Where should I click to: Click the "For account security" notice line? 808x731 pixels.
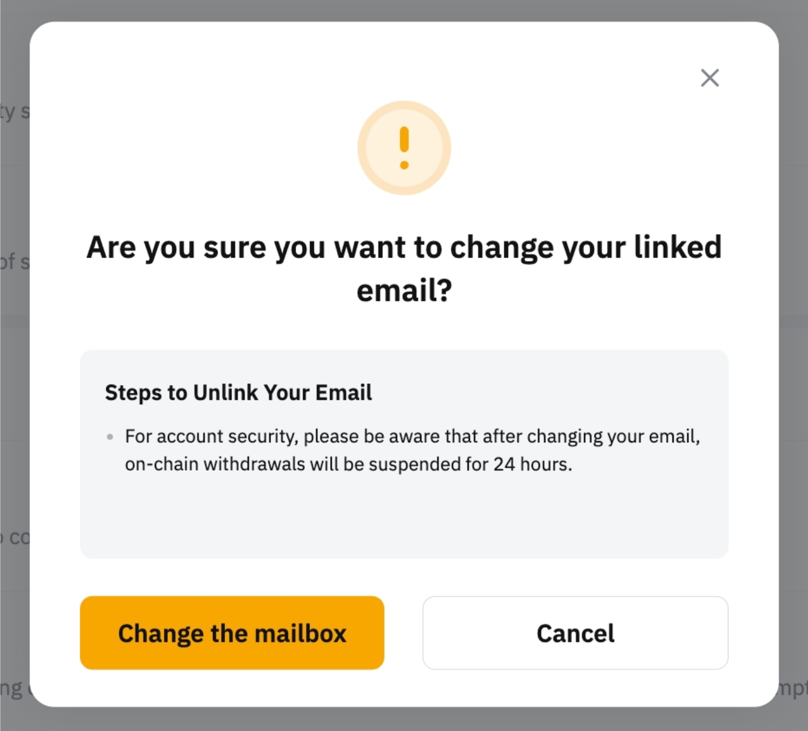[x=412, y=437]
